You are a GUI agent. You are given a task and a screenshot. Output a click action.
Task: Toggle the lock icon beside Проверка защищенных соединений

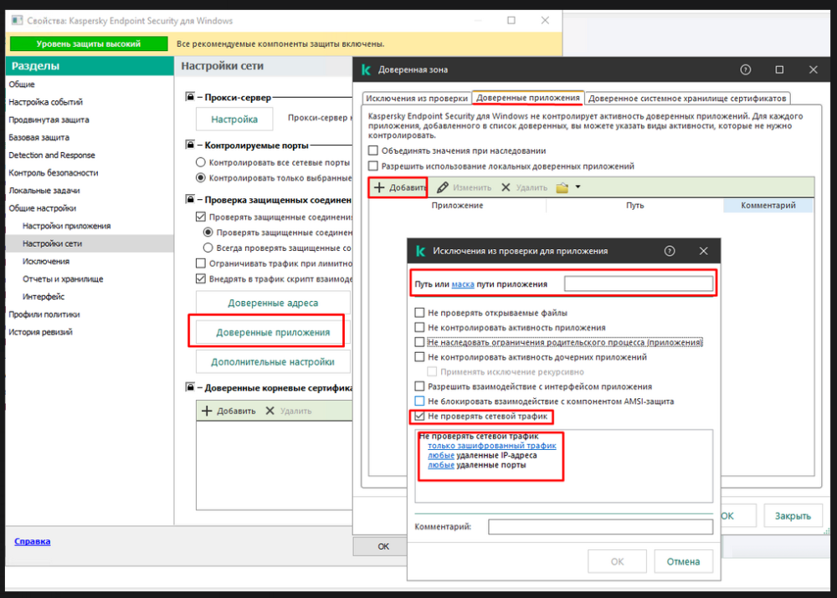click(190, 200)
